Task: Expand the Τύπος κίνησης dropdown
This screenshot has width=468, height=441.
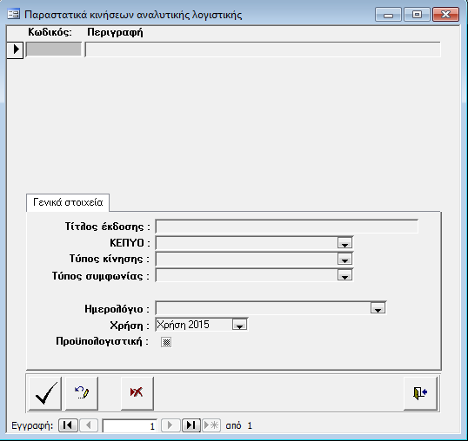Action: click(344, 259)
